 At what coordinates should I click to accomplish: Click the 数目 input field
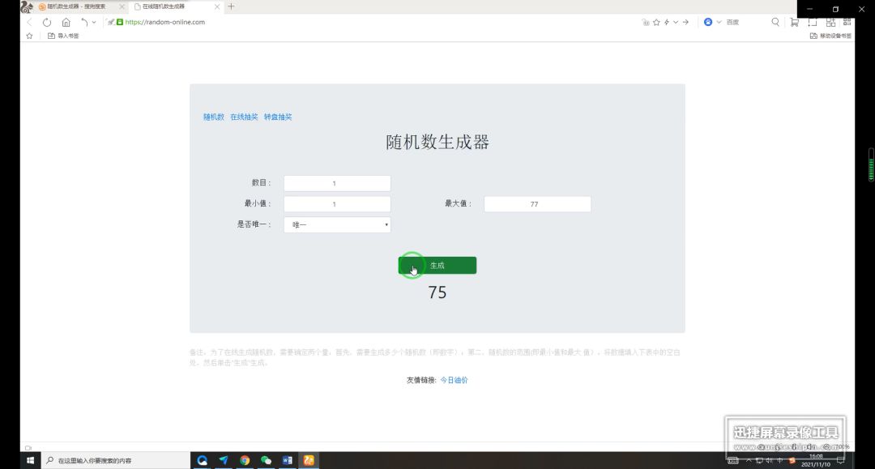pyautogui.click(x=337, y=184)
